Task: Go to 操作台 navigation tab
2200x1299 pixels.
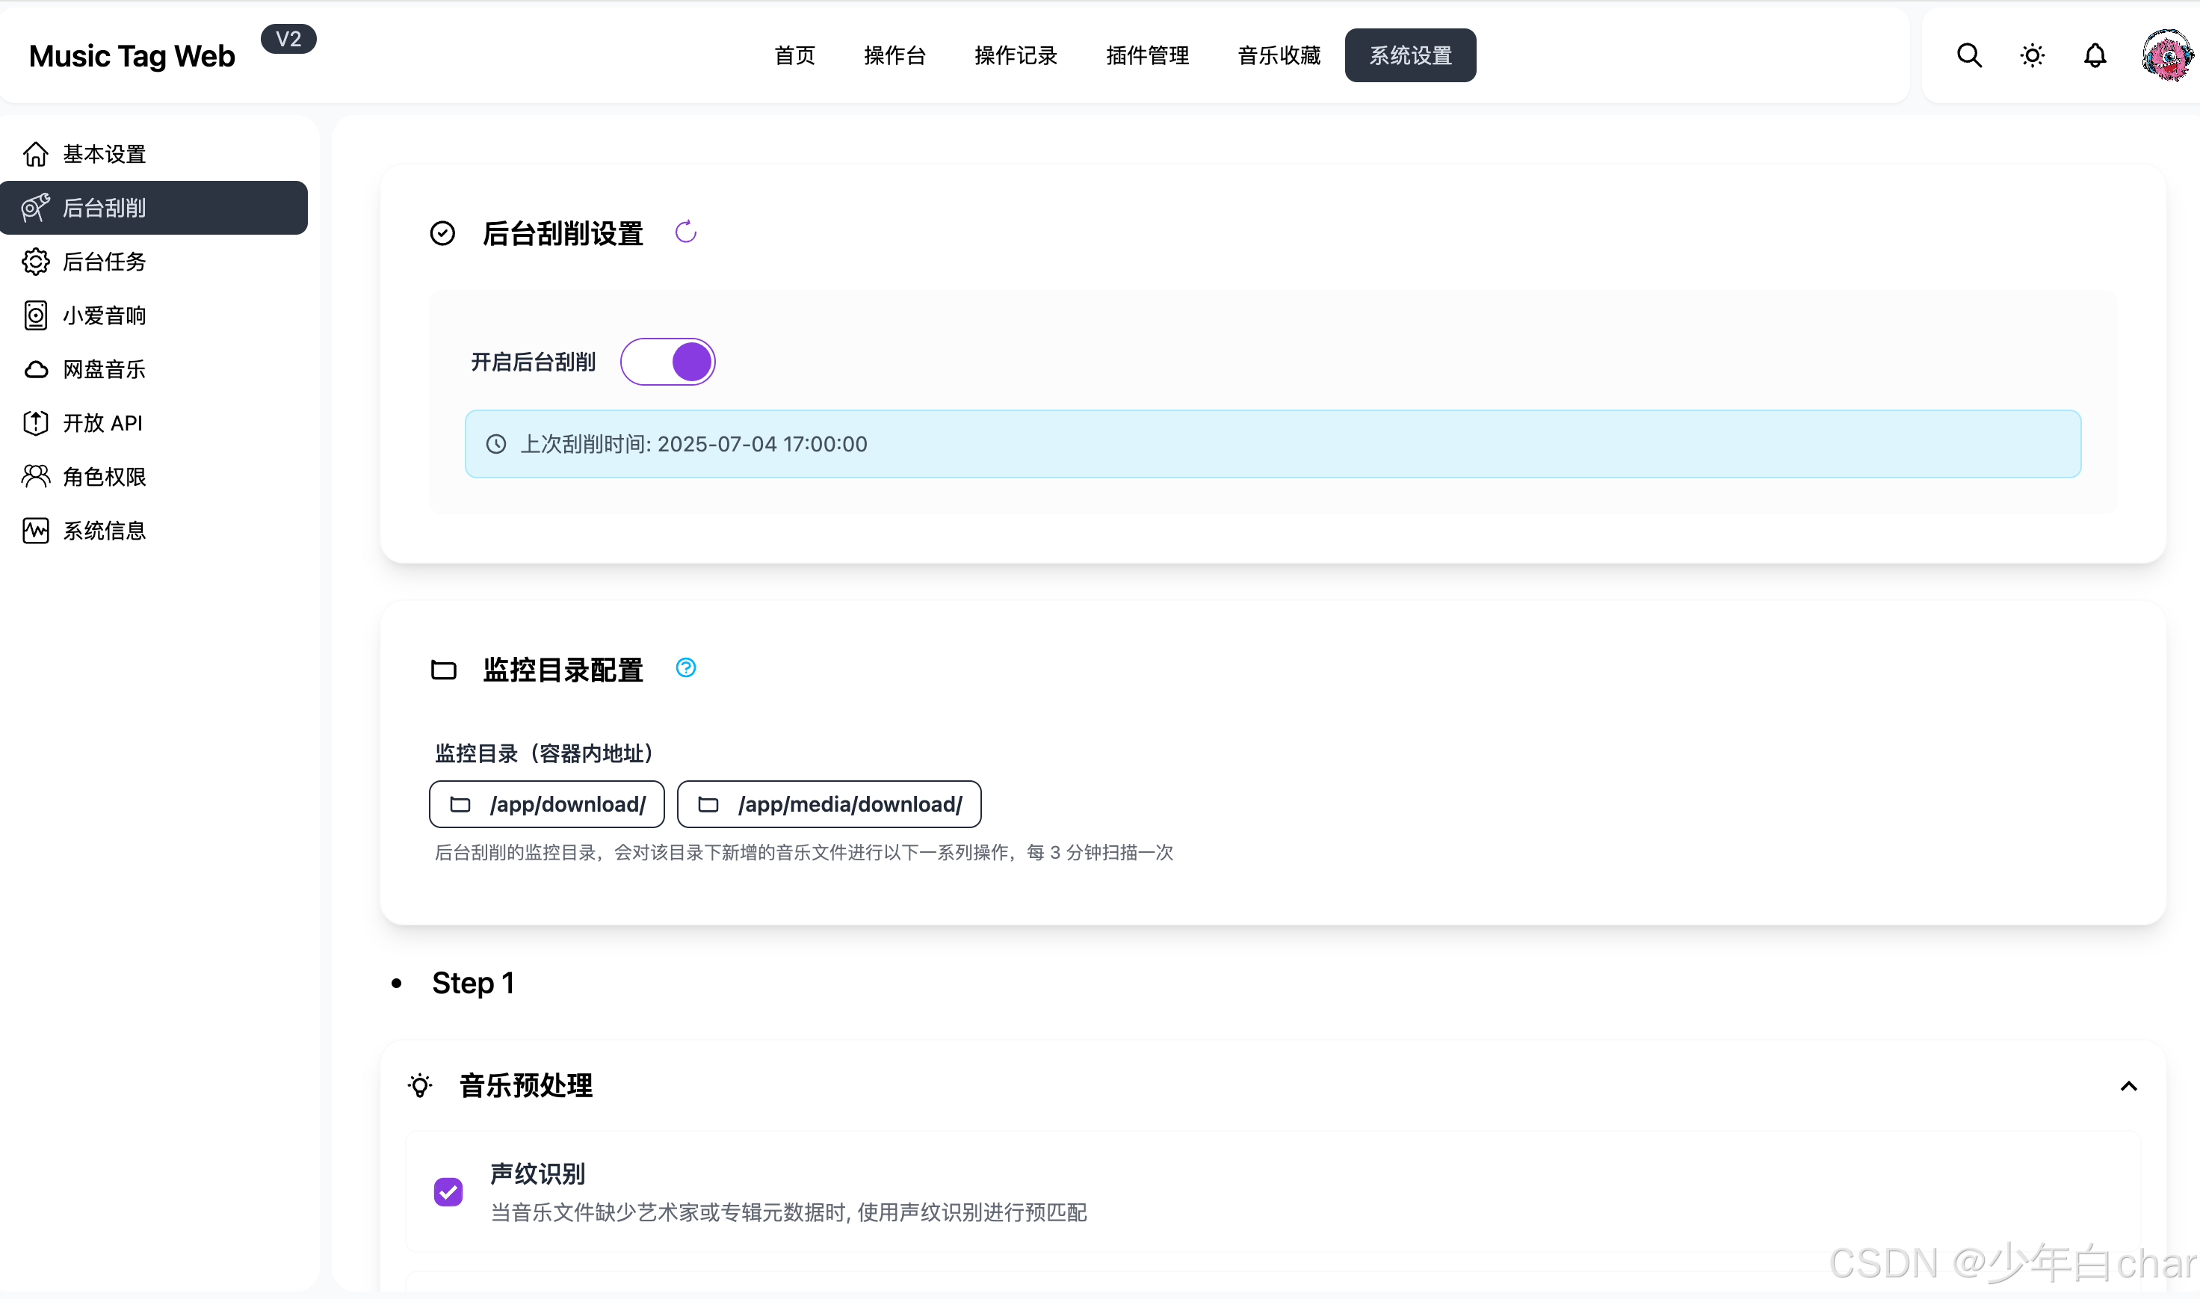Action: click(x=894, y=55)
